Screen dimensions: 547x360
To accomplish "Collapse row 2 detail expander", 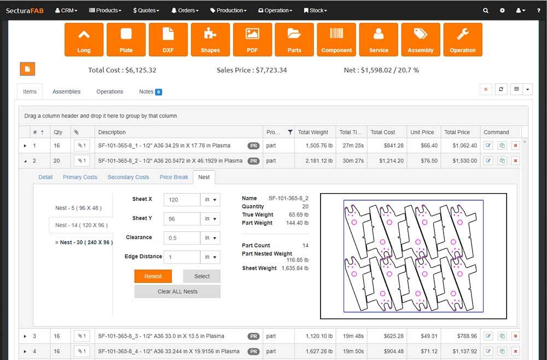I will click(25, 161).
